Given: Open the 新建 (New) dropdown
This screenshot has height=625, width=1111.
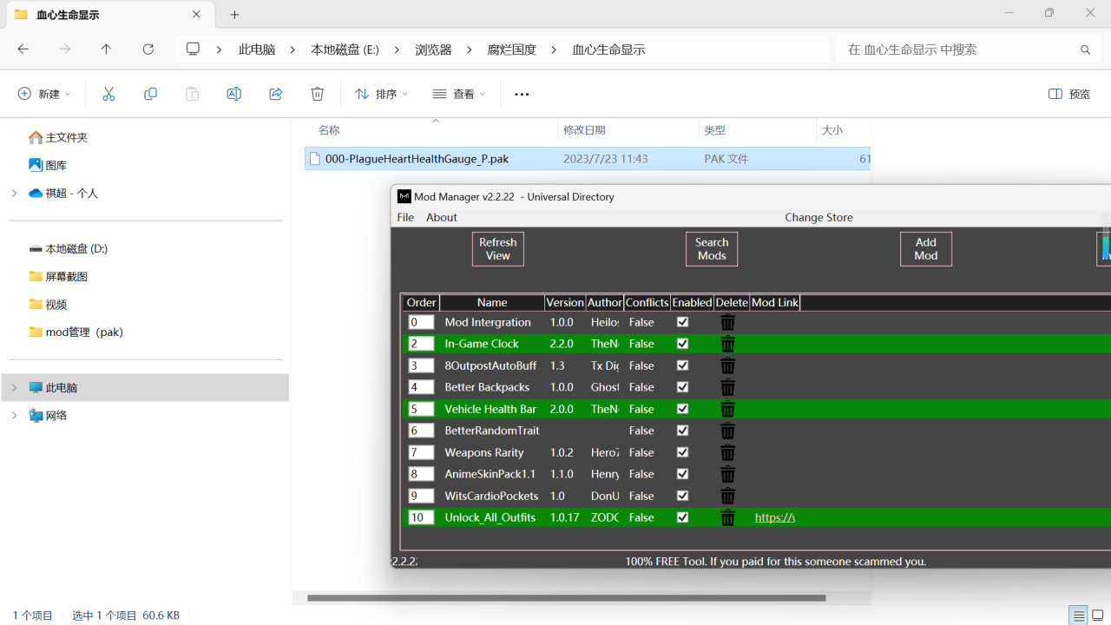Looking at the screenshot, I should pyautogui.click(x=44, y=94).
